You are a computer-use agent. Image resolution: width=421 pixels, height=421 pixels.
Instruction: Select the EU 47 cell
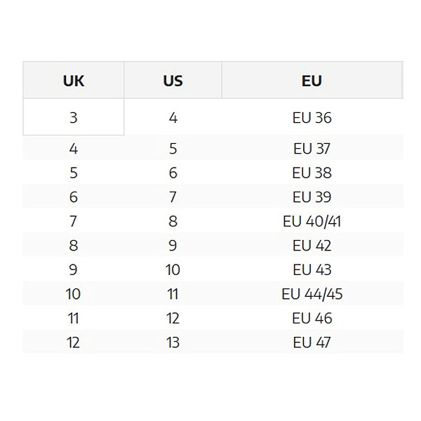(312, 342)
